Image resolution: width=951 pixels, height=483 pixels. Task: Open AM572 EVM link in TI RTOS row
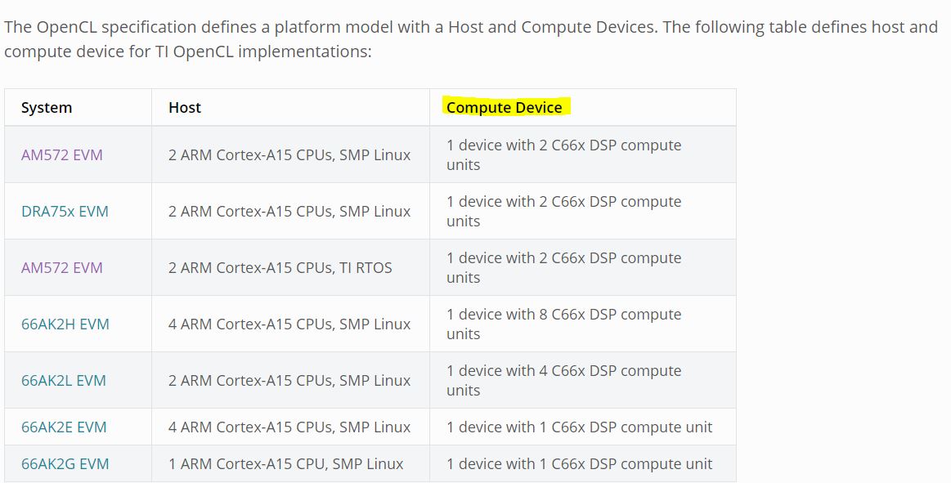[62, 267]
